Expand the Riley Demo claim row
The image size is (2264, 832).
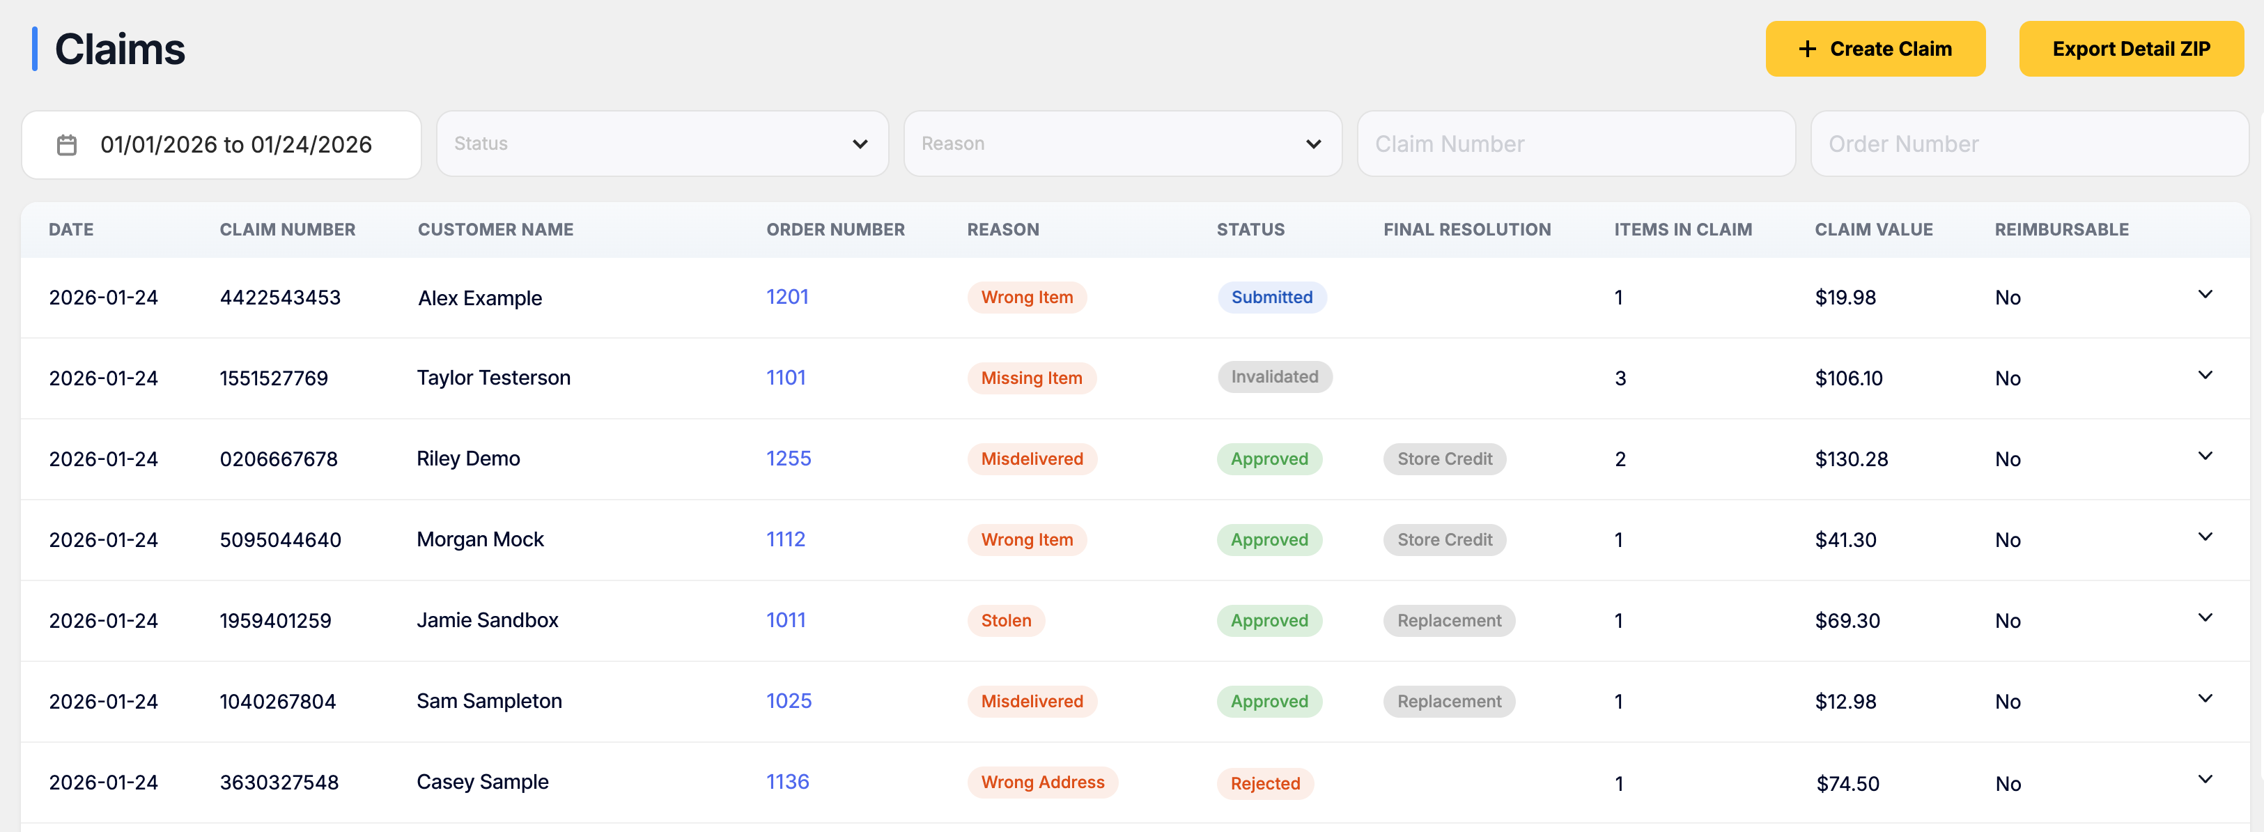(x=2204, y=456)
